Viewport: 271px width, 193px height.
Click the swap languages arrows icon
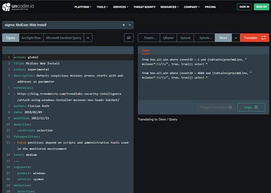[129, 38]
